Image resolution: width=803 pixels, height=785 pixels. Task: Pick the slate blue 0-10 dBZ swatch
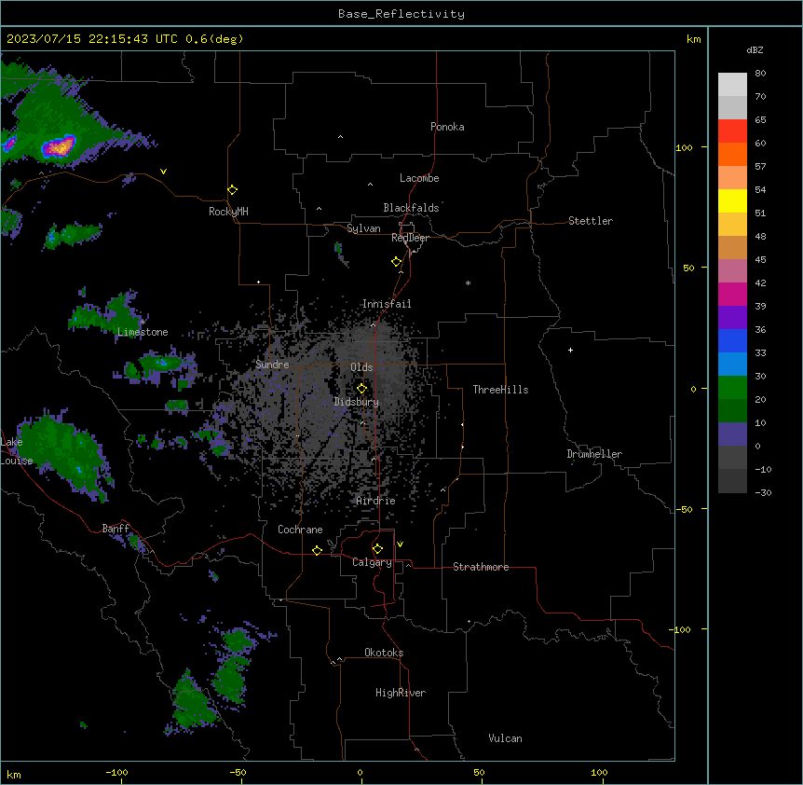click(x=732, y=434)
